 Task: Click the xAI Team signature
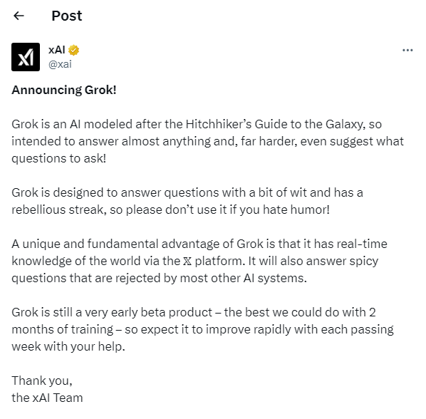tap(47, 398)
